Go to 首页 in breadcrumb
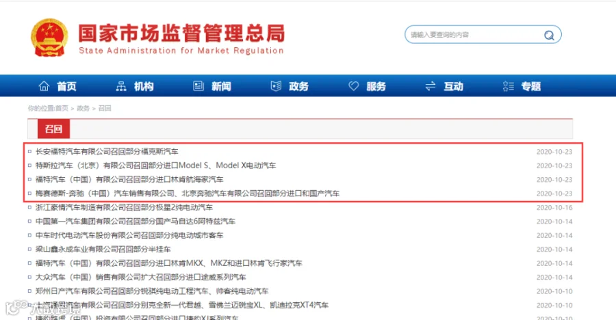Image resolution: width=616 pixels, height=320 pixels. point(62,108)
